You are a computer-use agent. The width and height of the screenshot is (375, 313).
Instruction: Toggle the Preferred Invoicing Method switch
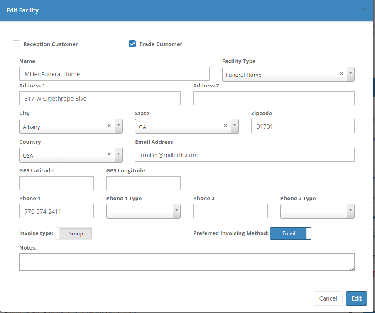tap(291, 233)
